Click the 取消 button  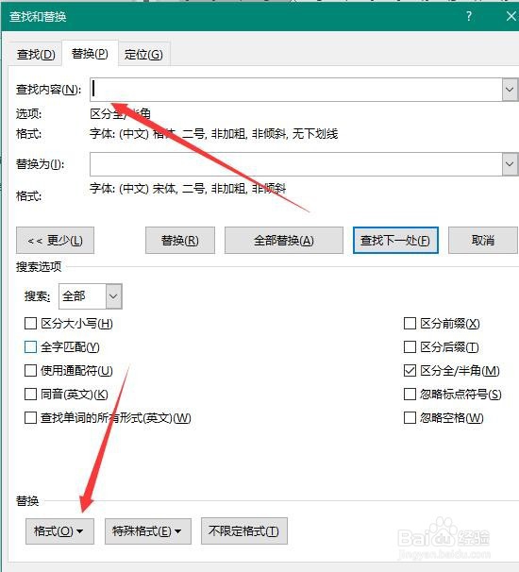pyautogui.click(x=483, y=241)
